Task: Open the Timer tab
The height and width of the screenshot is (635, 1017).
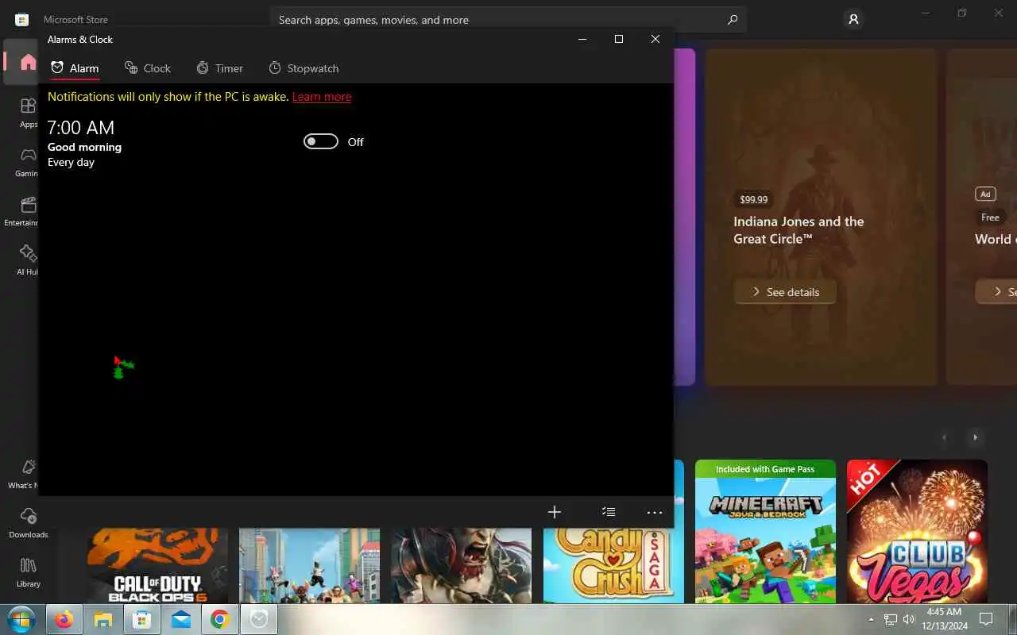Action: pos(220,68)
